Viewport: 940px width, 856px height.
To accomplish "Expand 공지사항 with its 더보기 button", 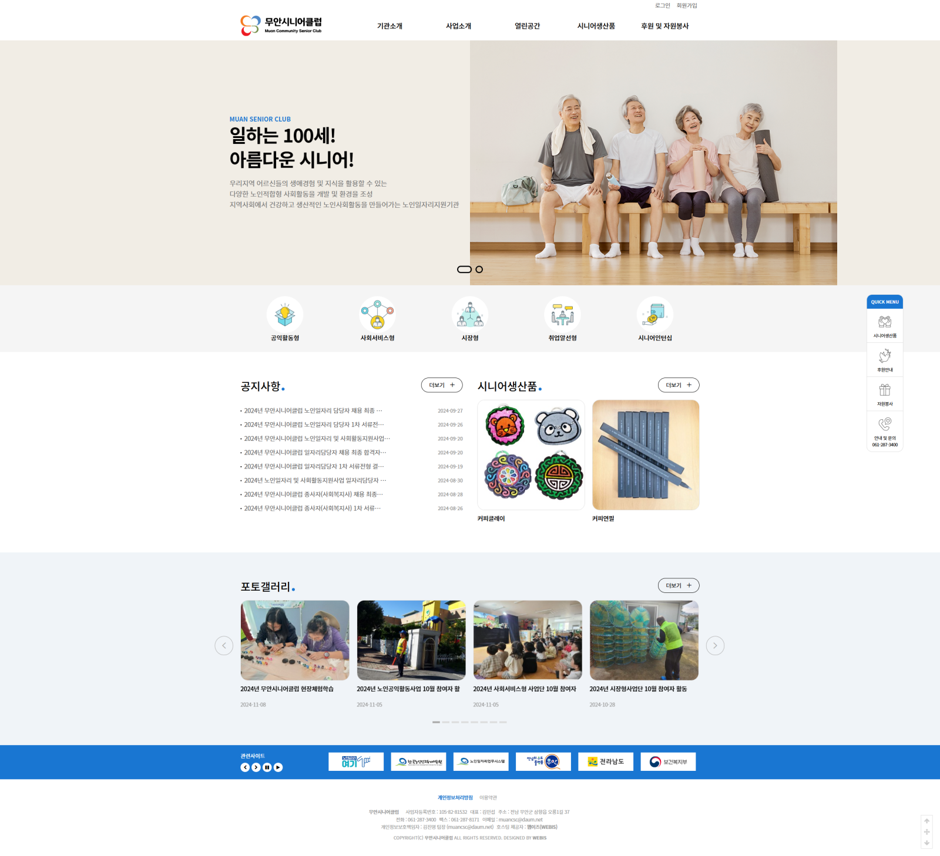I will (442, 385).
